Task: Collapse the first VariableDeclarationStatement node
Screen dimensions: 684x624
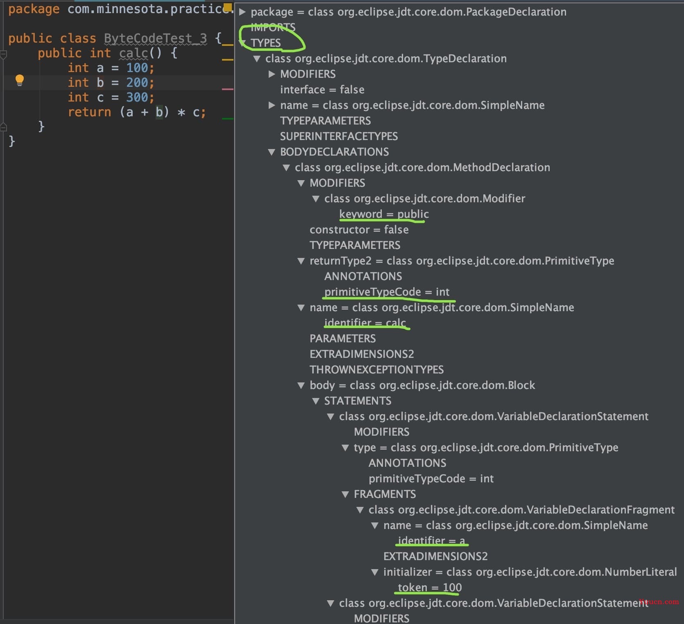Action: click(331, 416)
